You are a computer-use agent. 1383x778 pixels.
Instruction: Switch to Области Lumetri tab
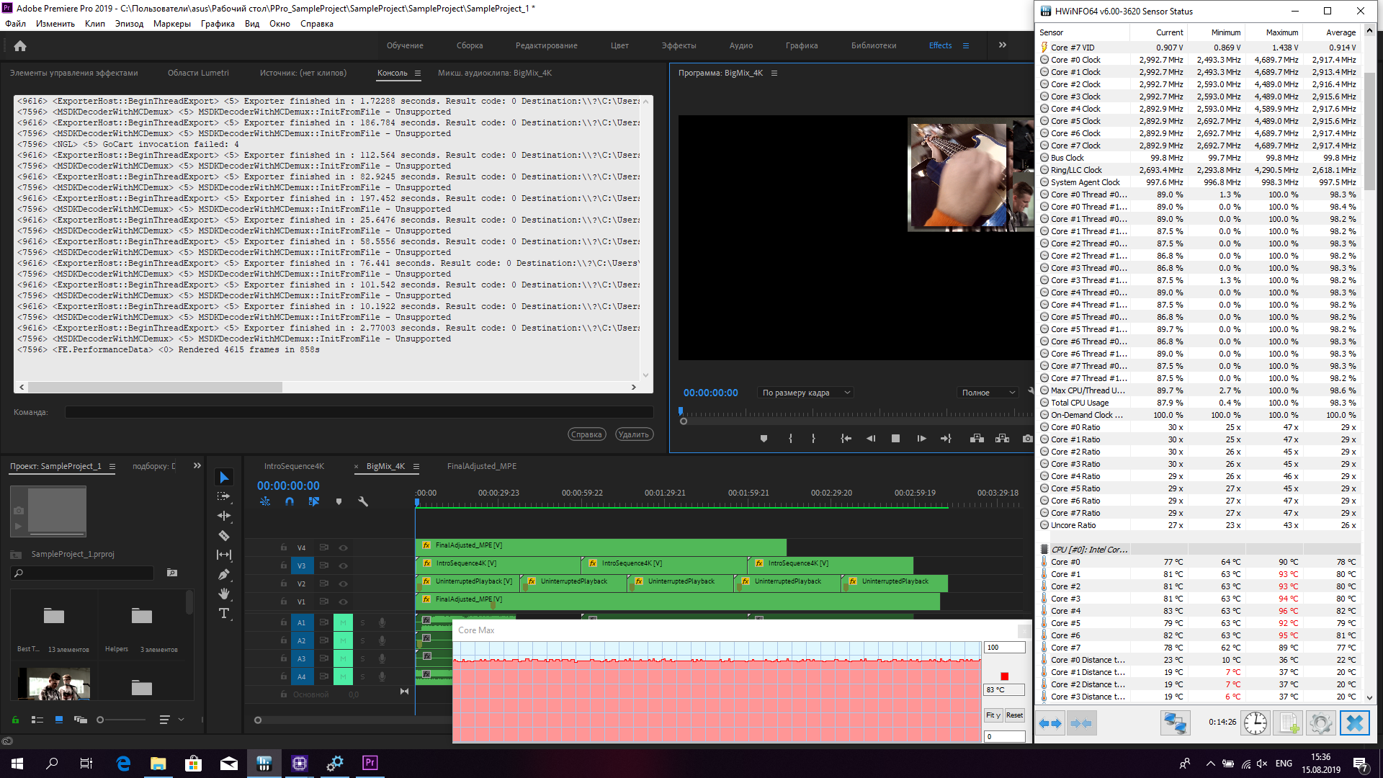click(198, 73)
